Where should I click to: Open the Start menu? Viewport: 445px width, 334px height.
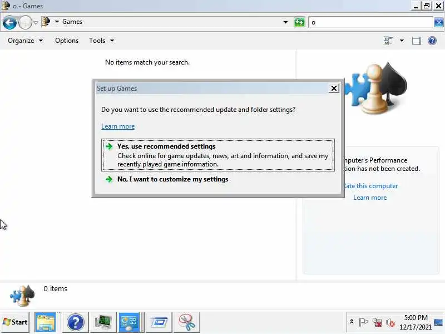pos(15,322)
